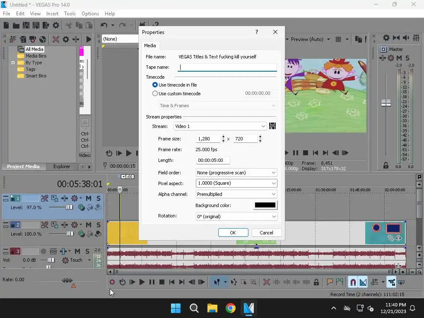The height and width of the screenshot is (318, 424).
Task: Click the help question mark in Properties dialog
Action: point(257,32)
